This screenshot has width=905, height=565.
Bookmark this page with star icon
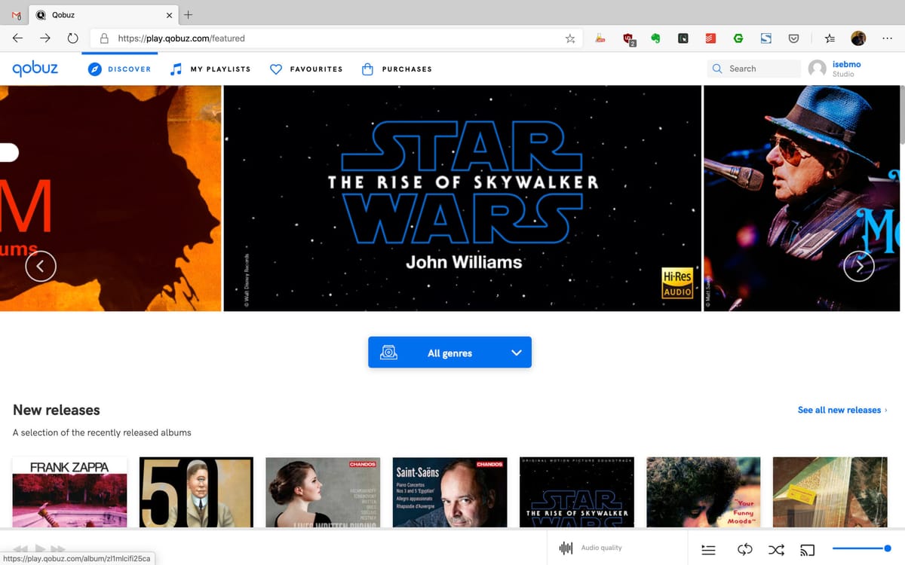570,38
